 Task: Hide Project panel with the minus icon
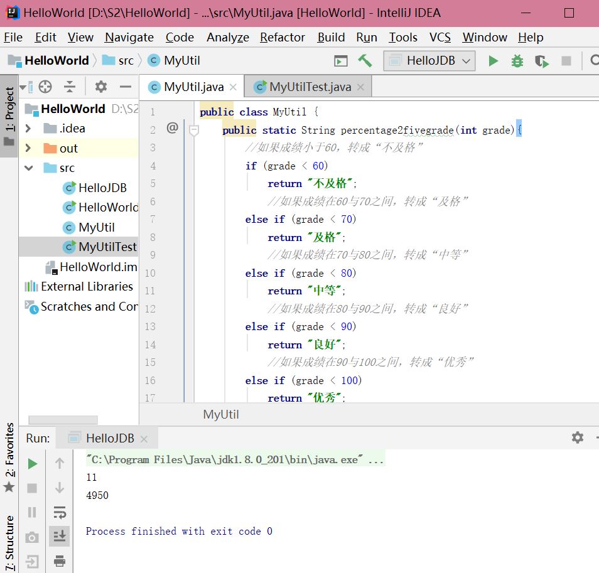[x=125, y=87]
